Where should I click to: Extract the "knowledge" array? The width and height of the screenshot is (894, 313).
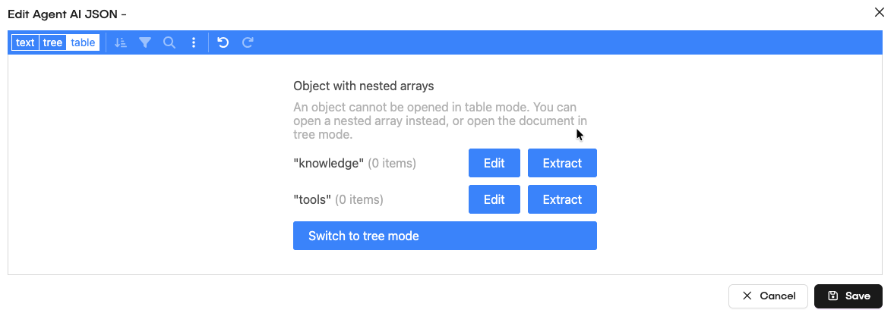tap(562, 163)
